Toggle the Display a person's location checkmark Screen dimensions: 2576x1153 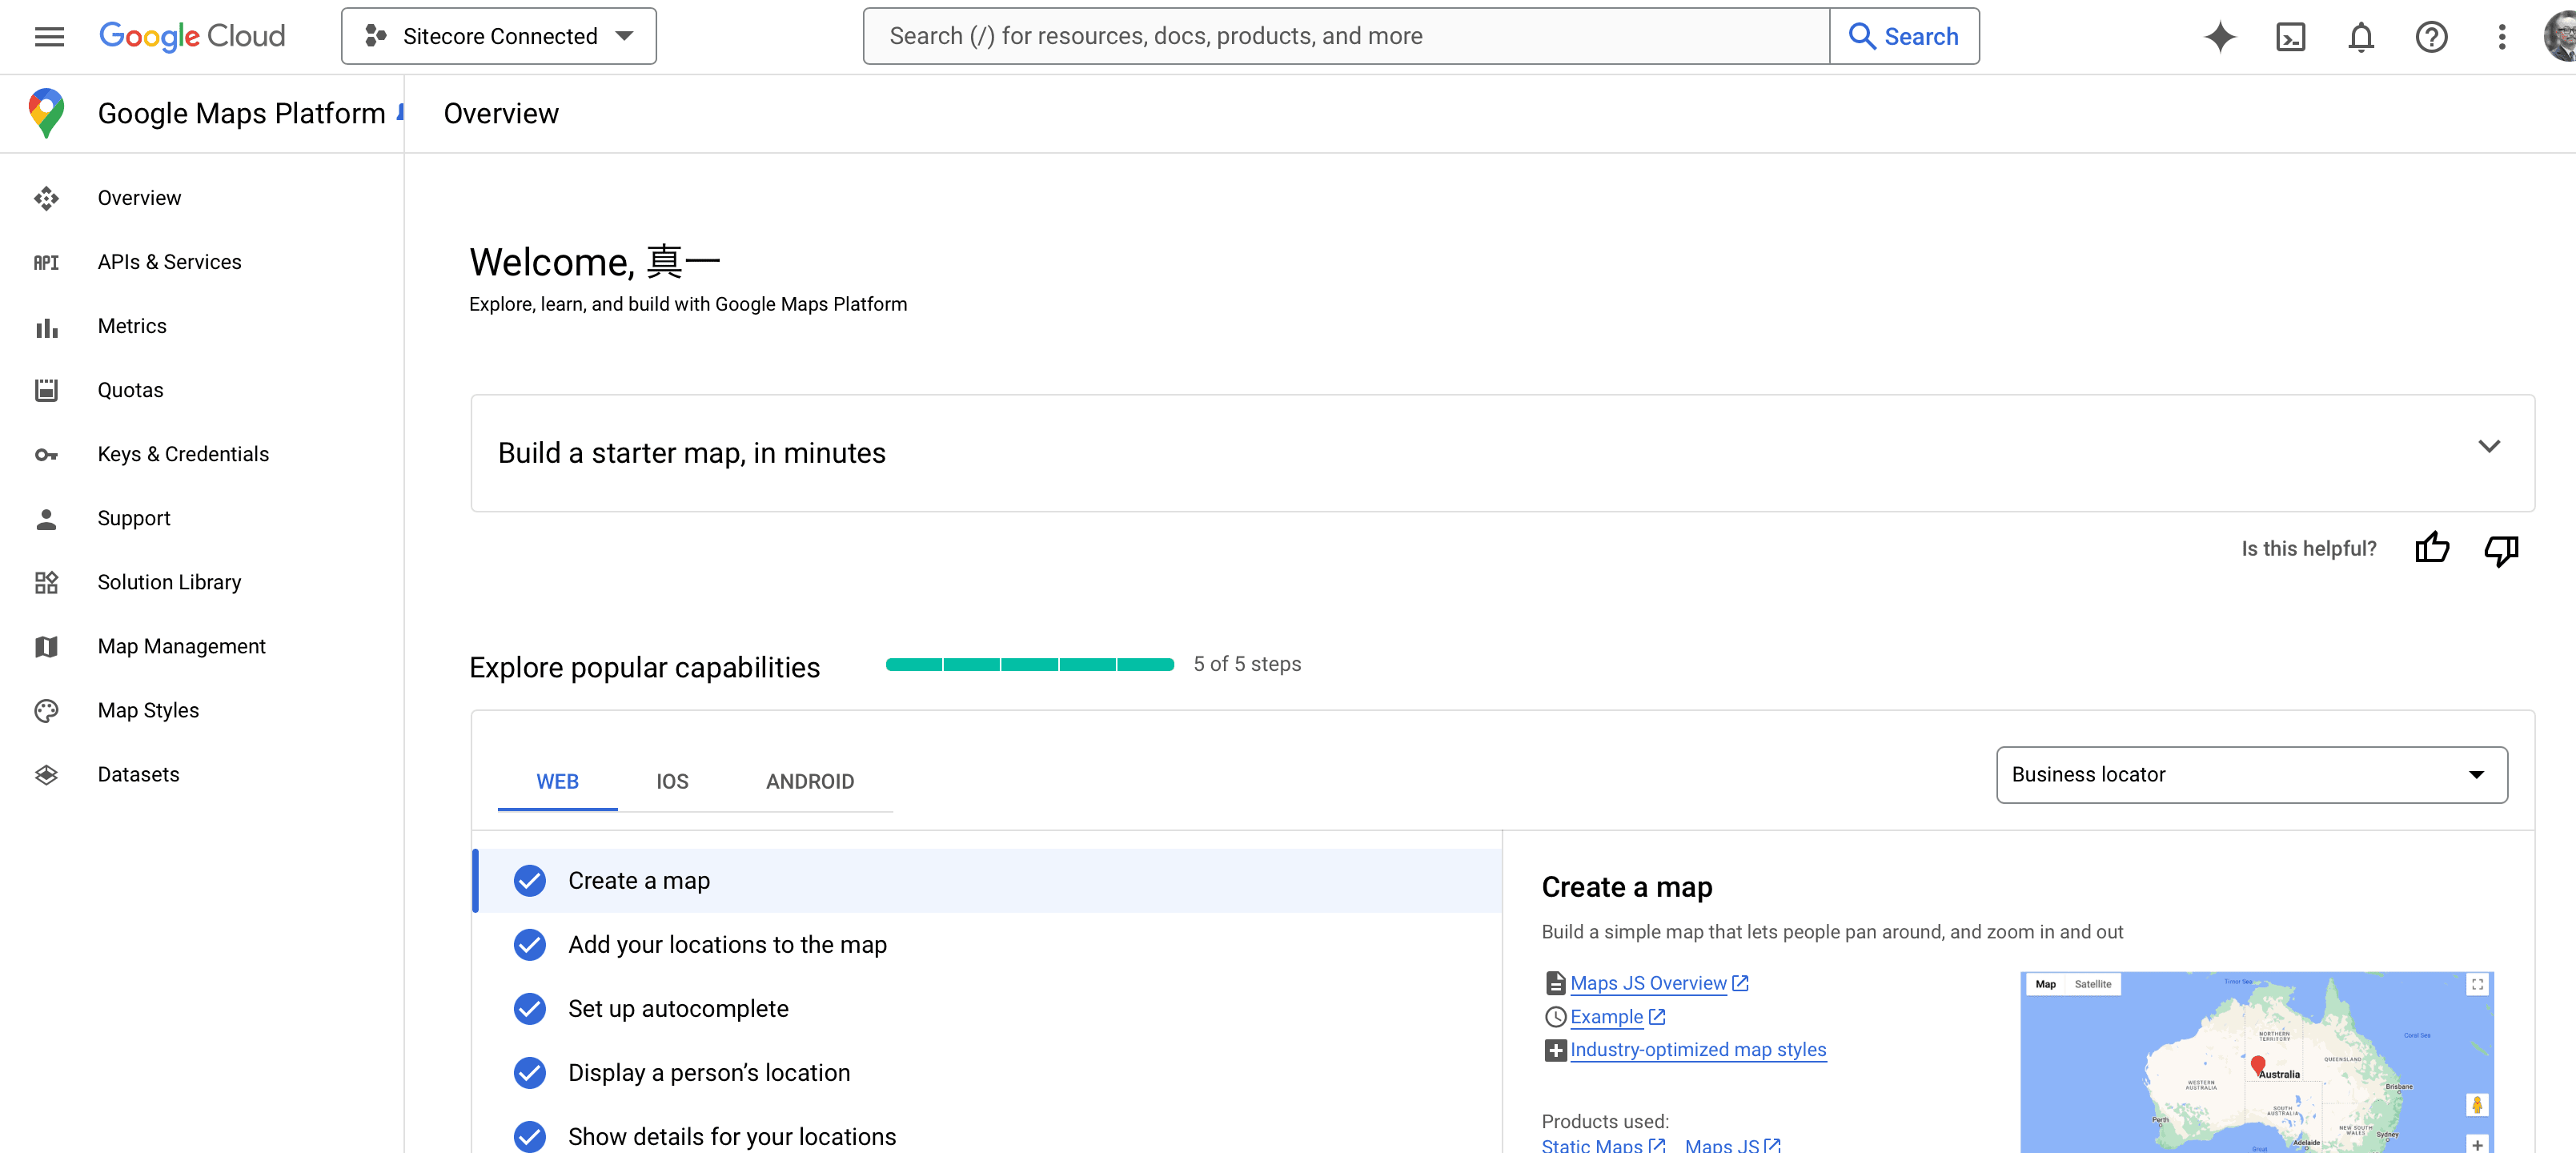tap(530, 1072)
